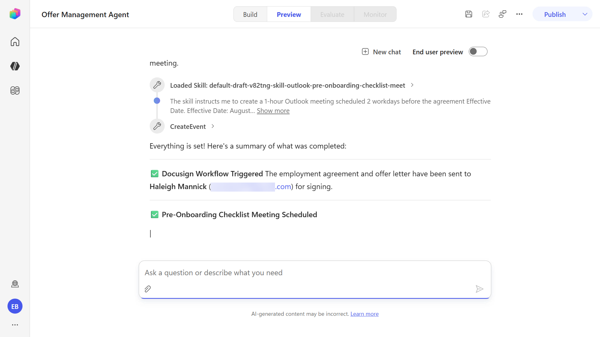Open header more options ellipsis menu

pyautogui.click(x=519, y=14)
